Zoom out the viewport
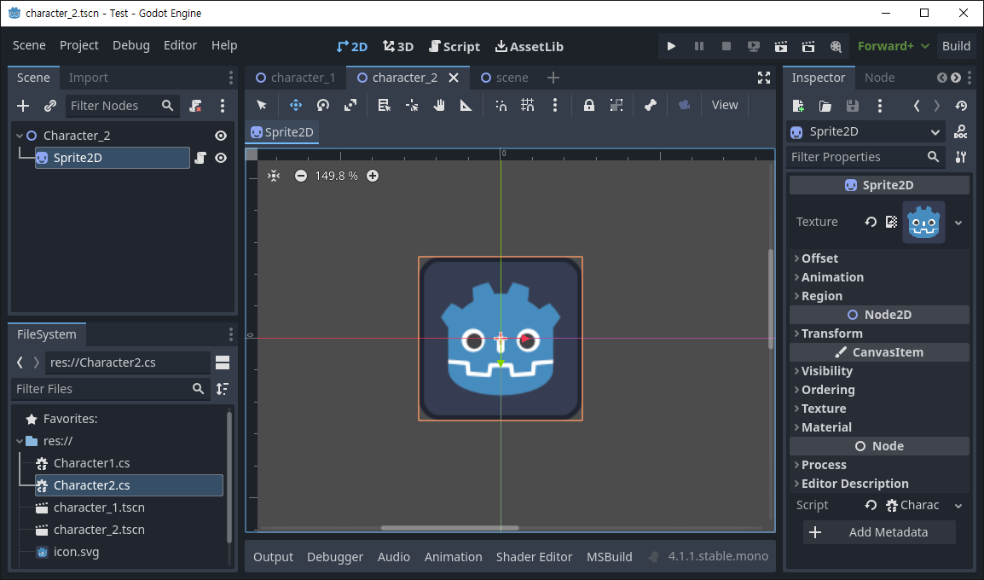Viewport: 984px width, 580px height. coord(301,176)
